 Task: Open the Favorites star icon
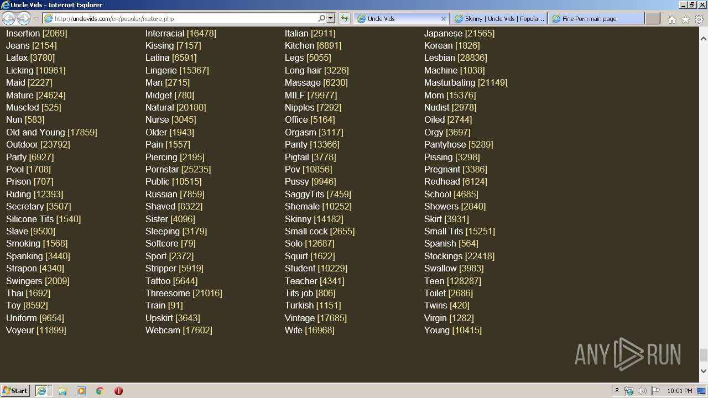pyautogui.click(x=685, y=19)
